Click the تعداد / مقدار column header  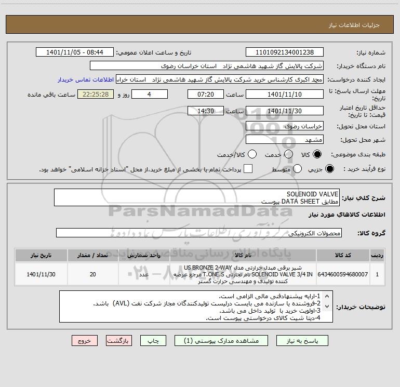click(92, 255)
